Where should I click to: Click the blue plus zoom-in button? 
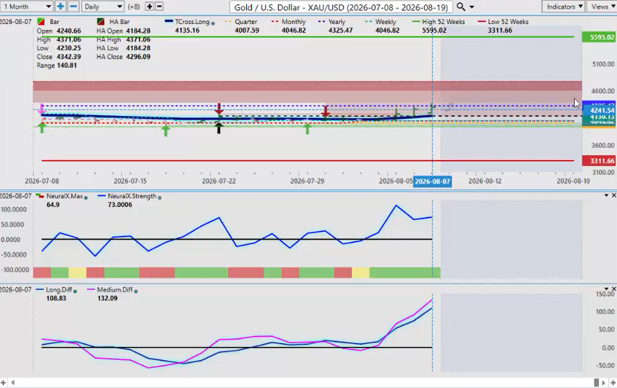61,7
